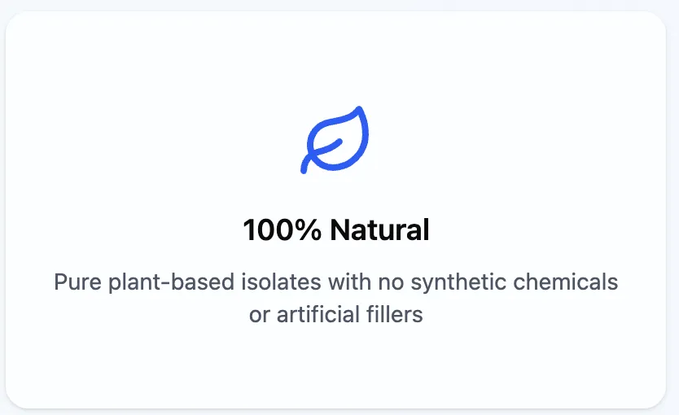Viewport: 679px width, 415px height.
Task: Click the word "synthetic" in the description
Action: click(x=458, y=282)
